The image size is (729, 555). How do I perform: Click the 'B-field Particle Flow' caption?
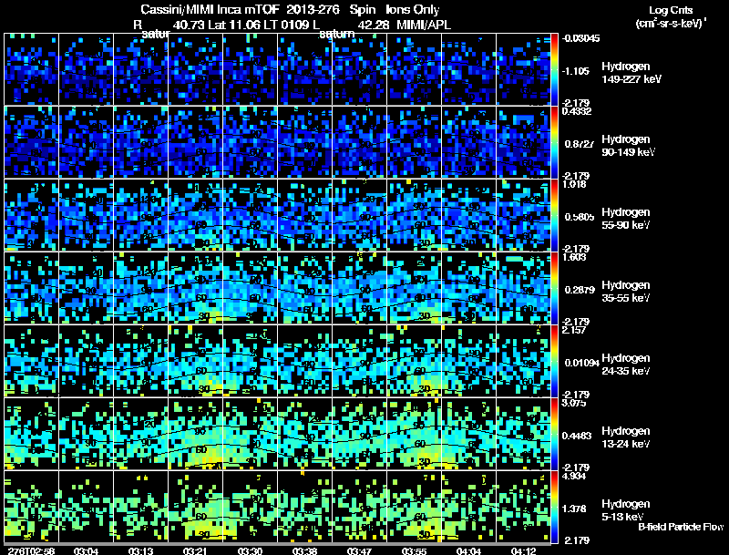681,527
